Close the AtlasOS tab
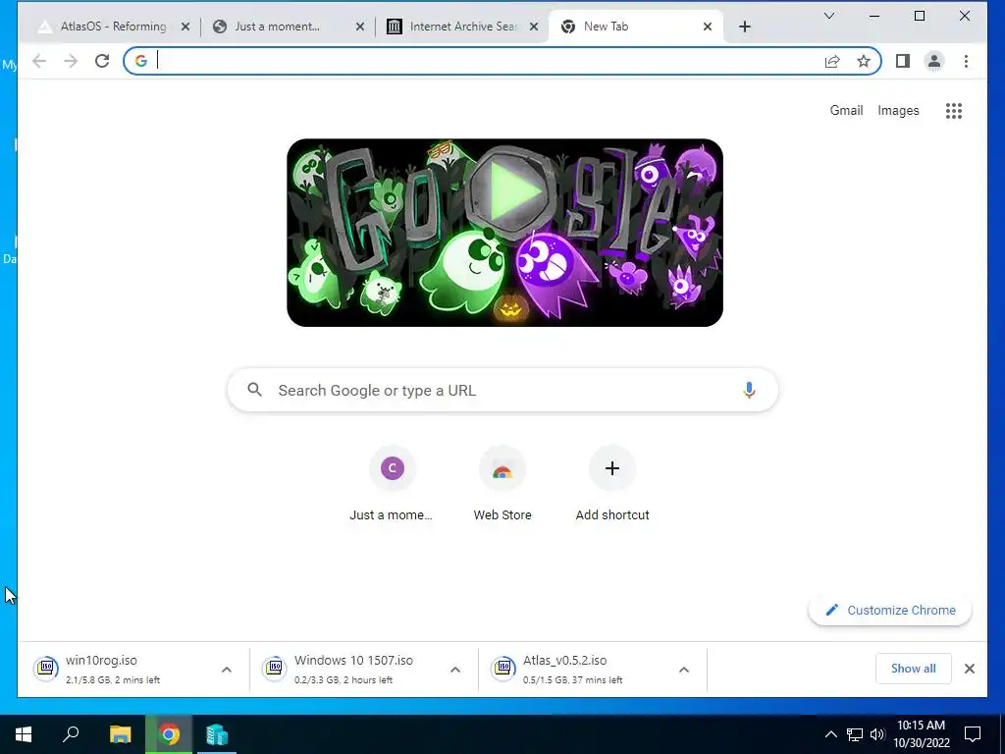The height and width of the screenshot is (754, 1005). coord(185,27)
